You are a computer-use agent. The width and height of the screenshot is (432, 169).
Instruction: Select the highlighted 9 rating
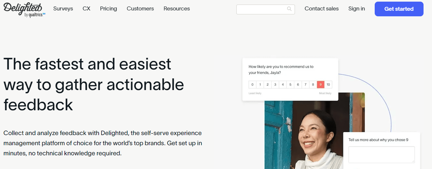tap(321, 84)
